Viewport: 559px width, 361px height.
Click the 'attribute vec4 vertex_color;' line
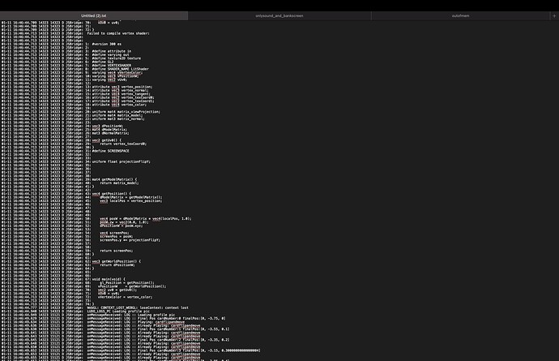pos(119,105)
